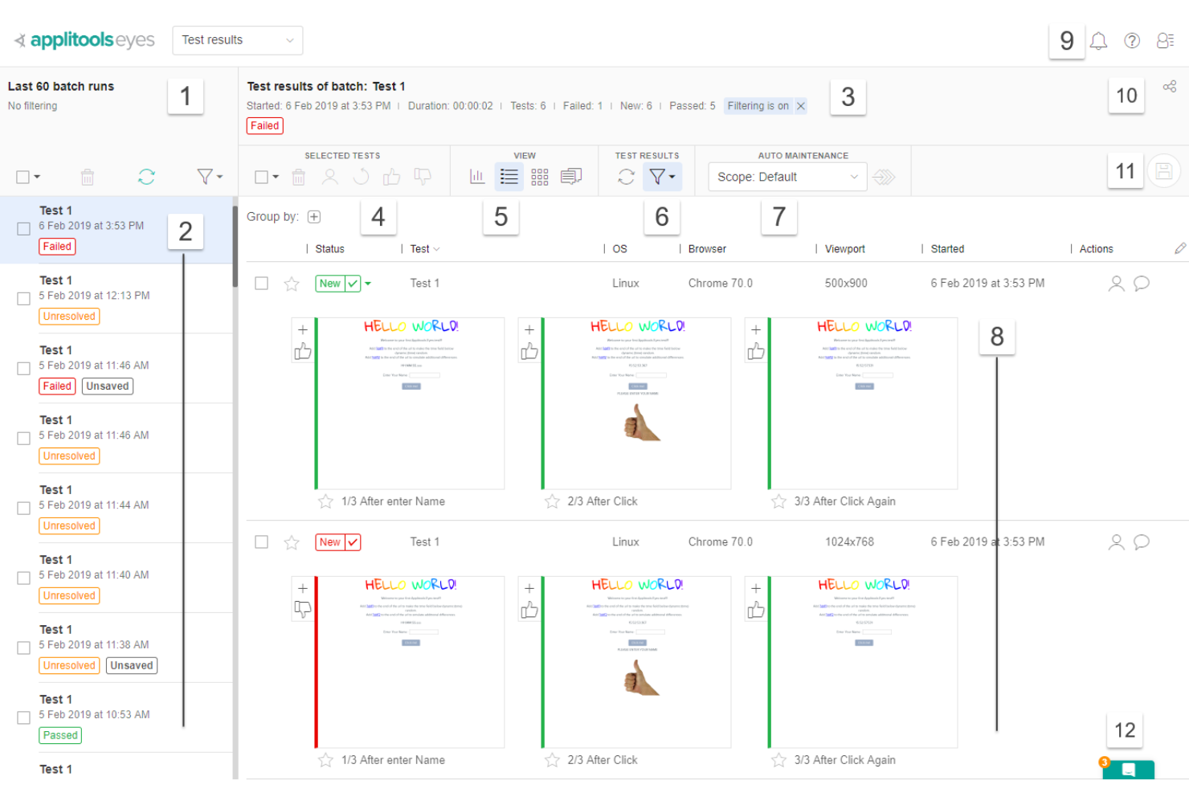Switch to grid view of test results
This screenshot has height=793, width=1189.
pos(539,177)
